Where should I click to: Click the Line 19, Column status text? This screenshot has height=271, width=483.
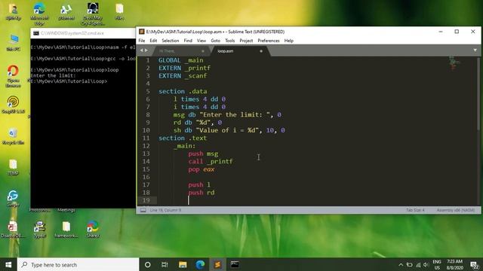(165, 210)
